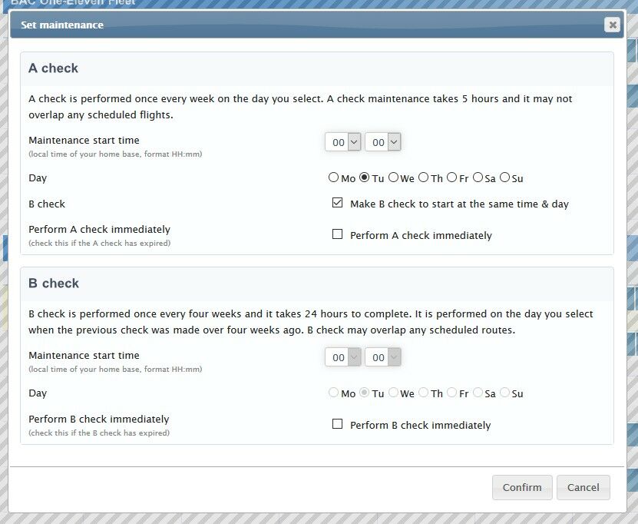This screenshot has height=524, width=638.
Task: Select Tuesday for A check day
Action: tap(365, 178)
